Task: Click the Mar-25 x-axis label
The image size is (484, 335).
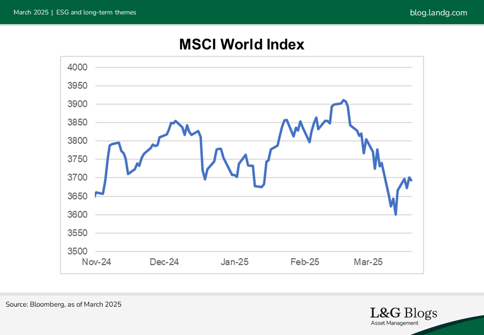Action: point(368,262)
